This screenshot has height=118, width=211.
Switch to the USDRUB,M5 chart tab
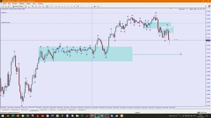[x=81, y=110]
